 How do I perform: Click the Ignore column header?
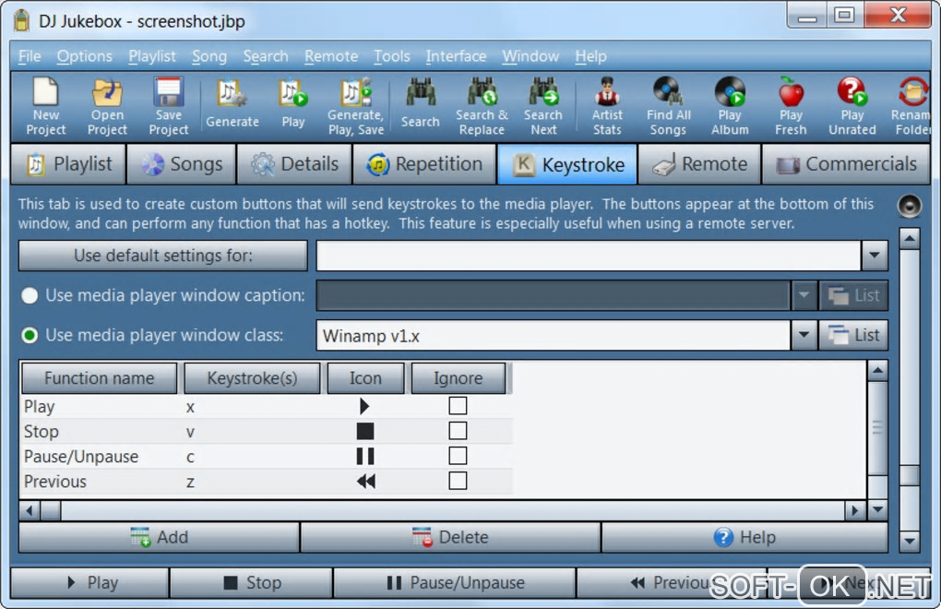pos(458,378)
